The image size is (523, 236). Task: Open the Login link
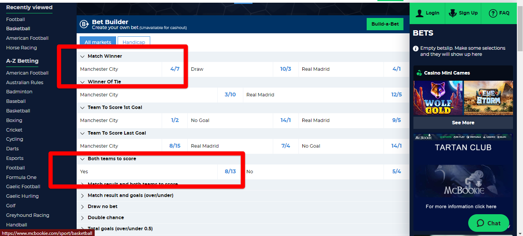tap(427, 13)
